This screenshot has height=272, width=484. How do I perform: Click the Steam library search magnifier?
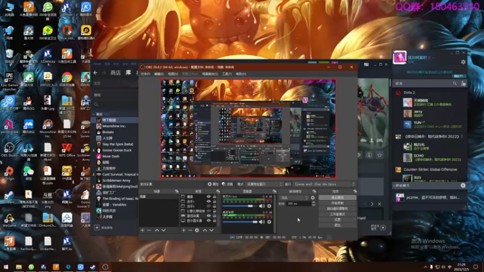coord(96,105)
